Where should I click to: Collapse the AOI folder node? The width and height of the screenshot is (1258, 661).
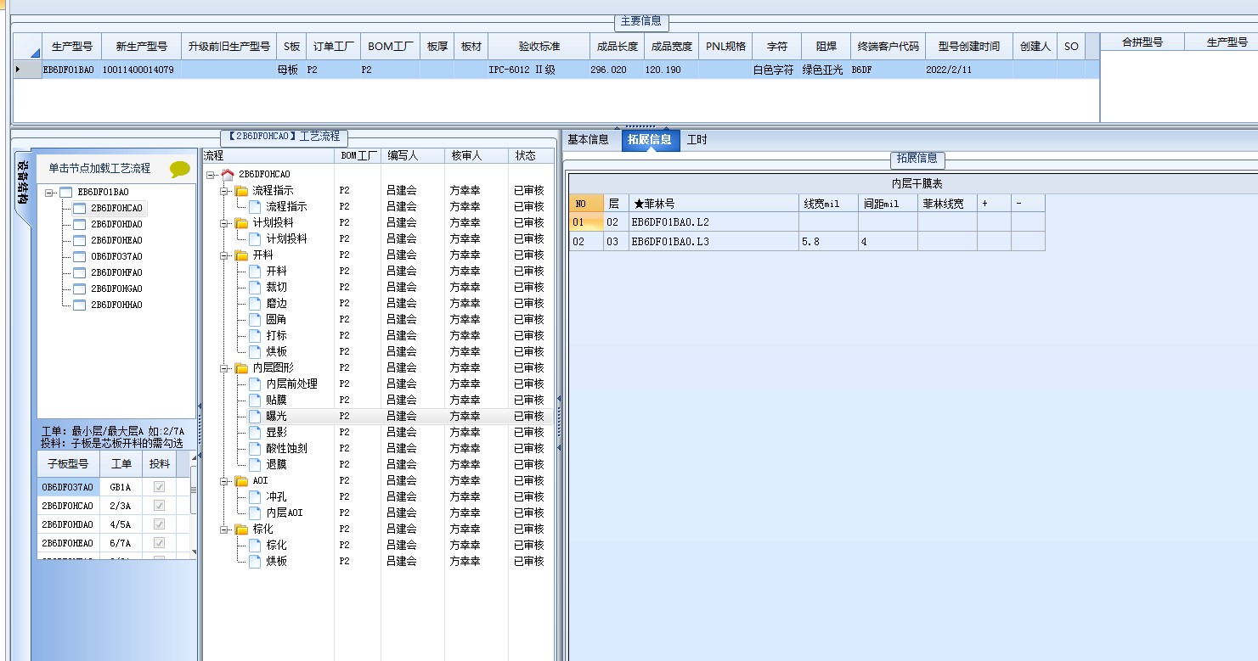tap(224, 481)
